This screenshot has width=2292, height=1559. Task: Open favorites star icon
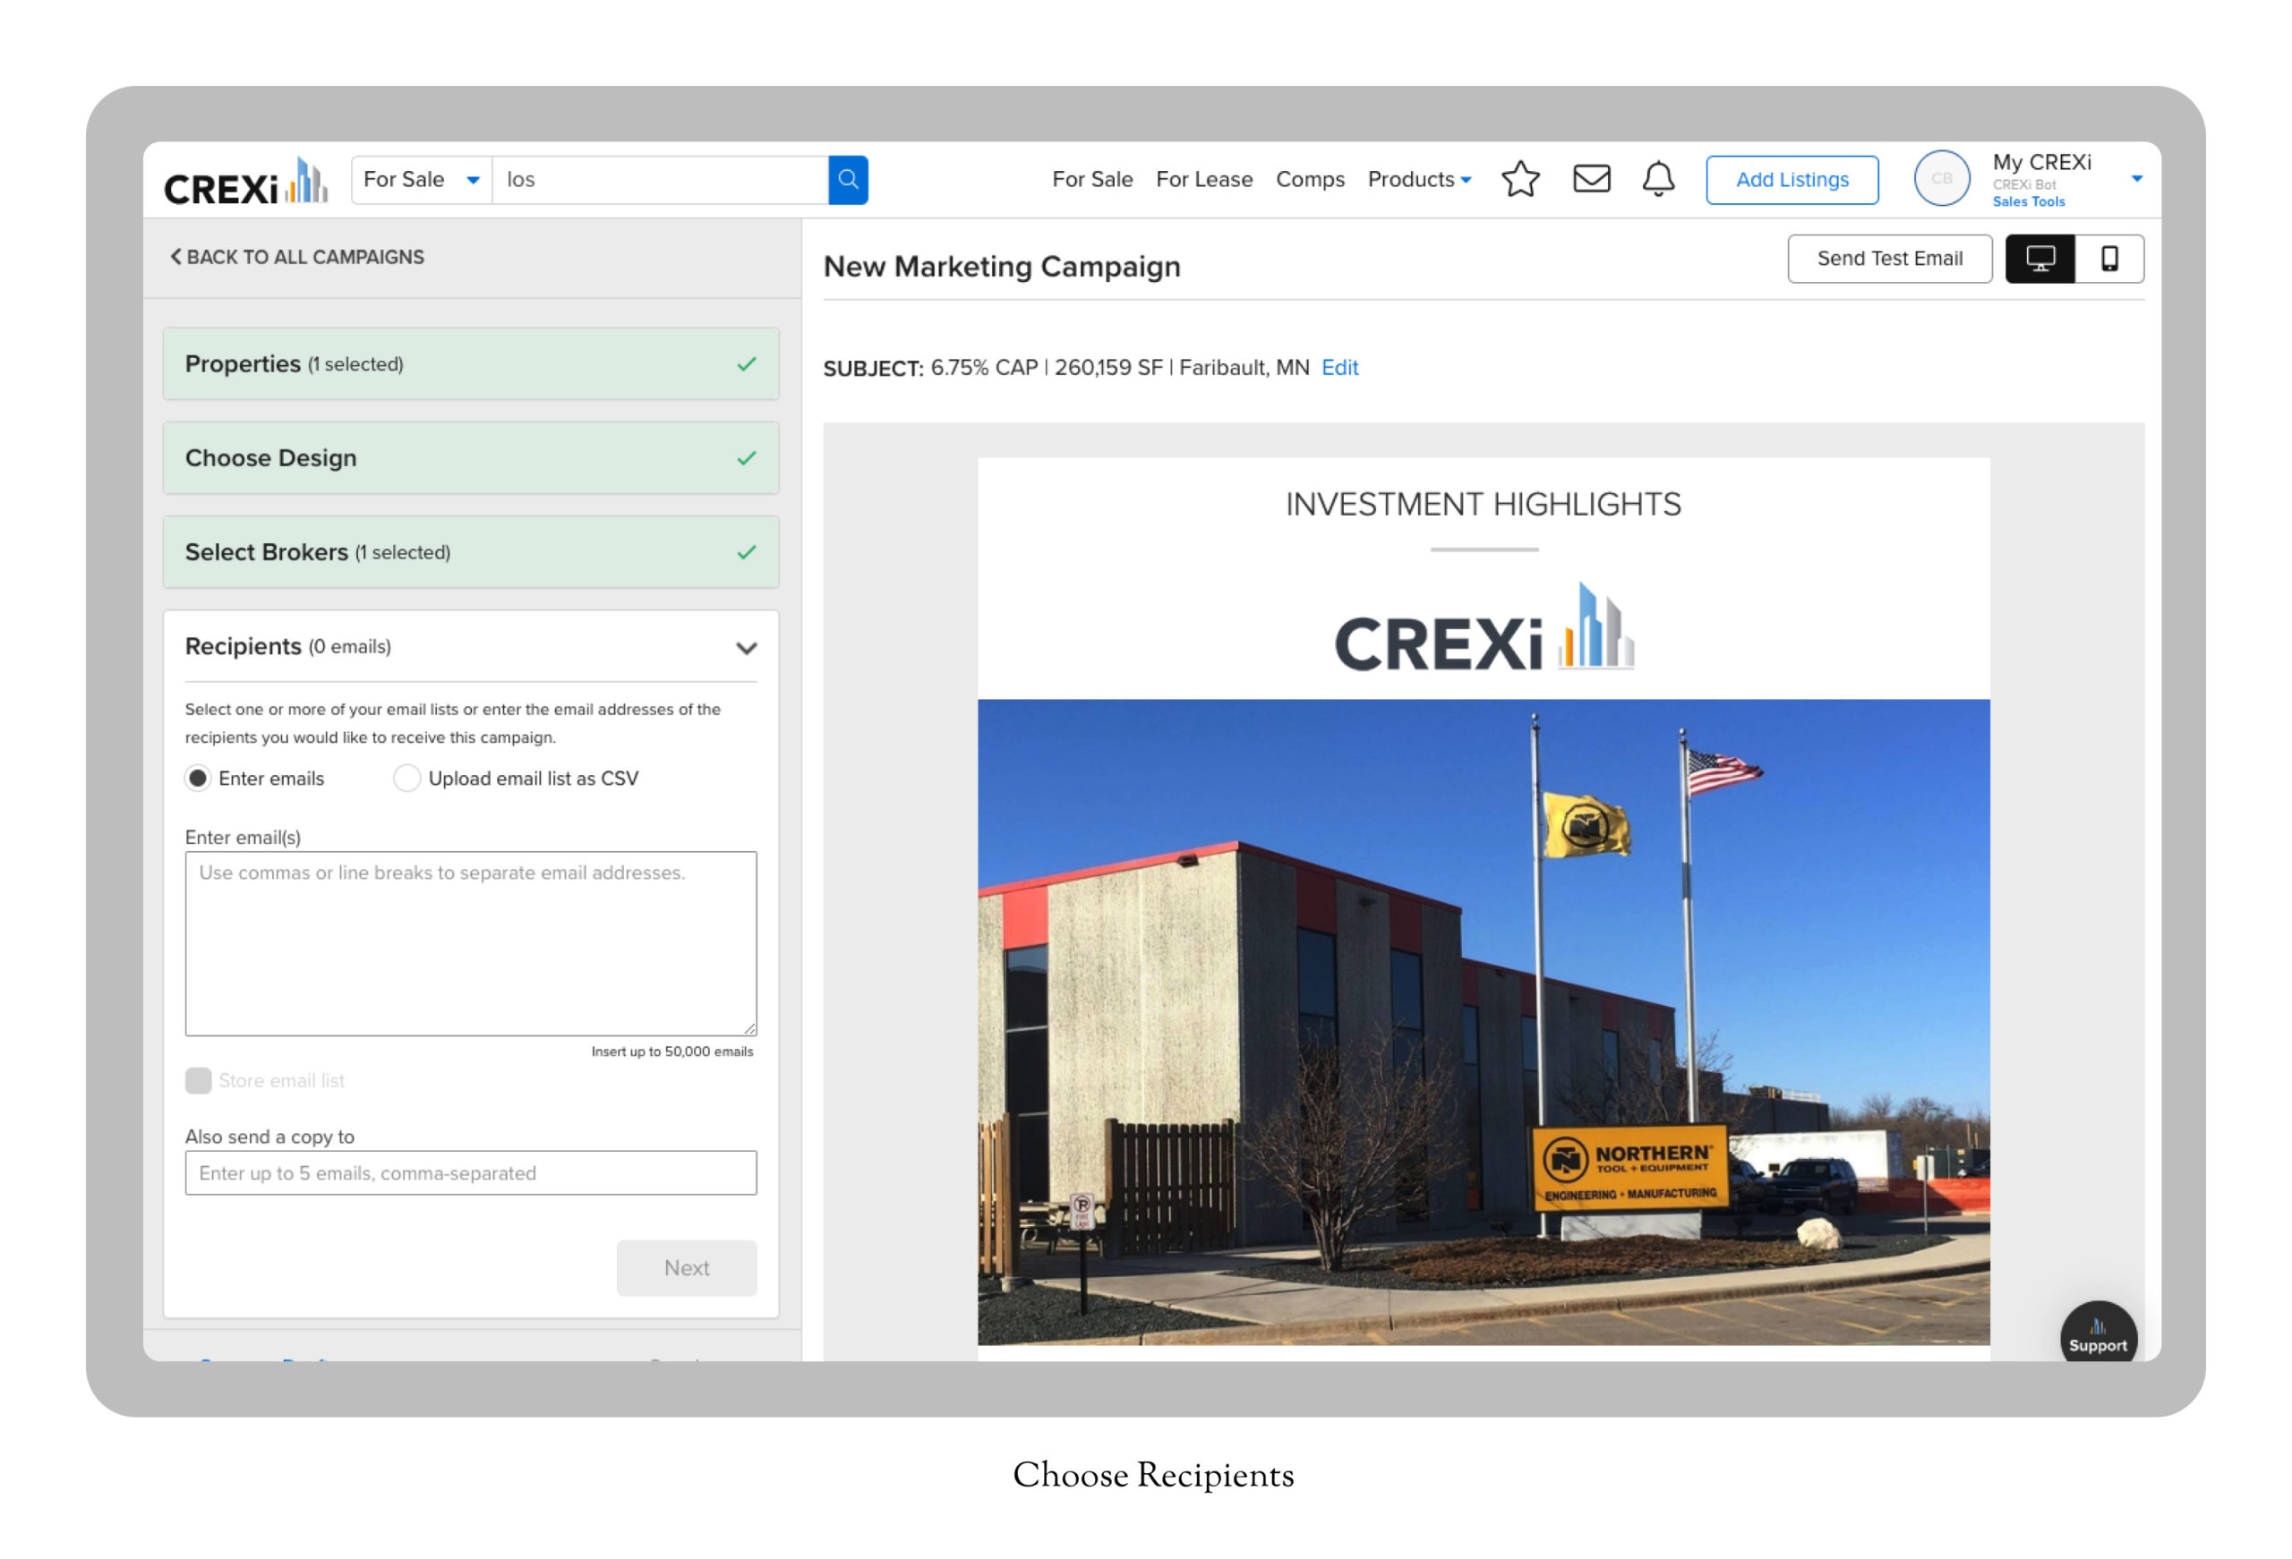[x=1519, y=180]
